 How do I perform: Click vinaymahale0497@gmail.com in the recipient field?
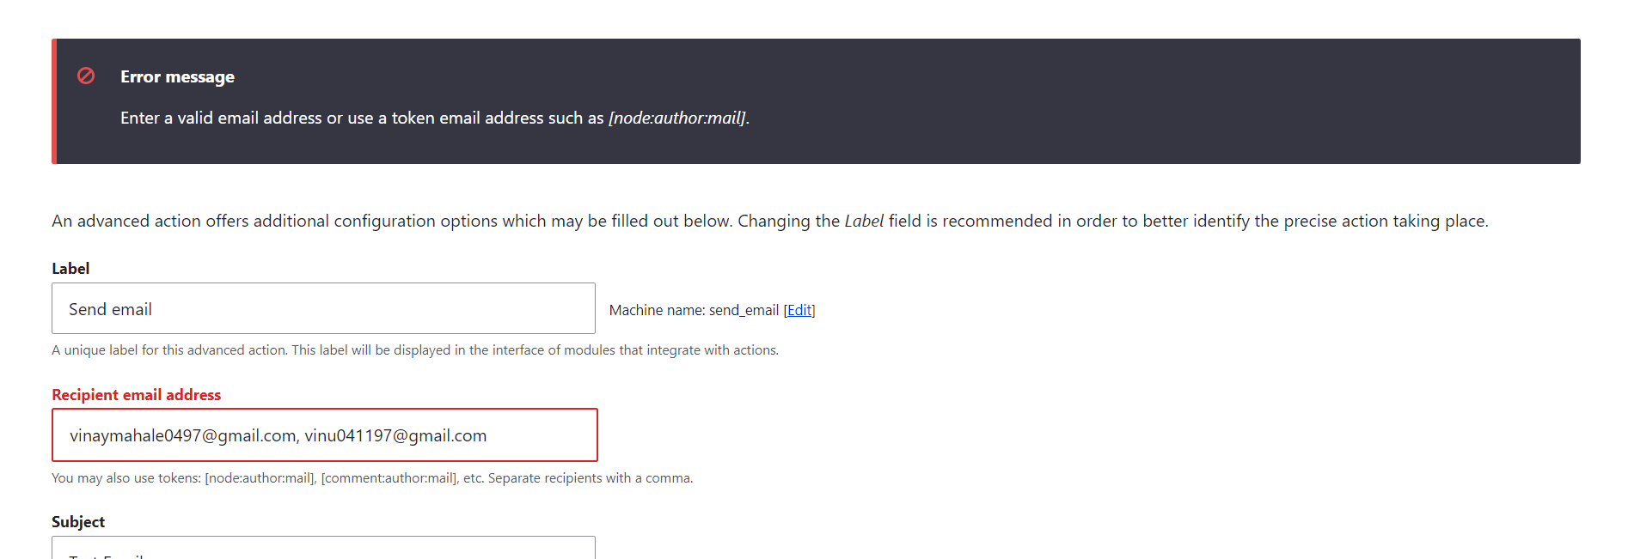182,435
